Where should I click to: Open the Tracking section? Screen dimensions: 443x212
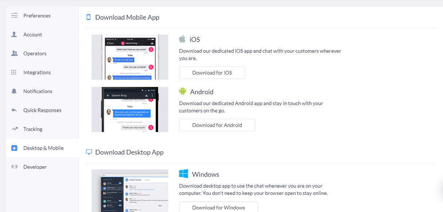[42, 129]
